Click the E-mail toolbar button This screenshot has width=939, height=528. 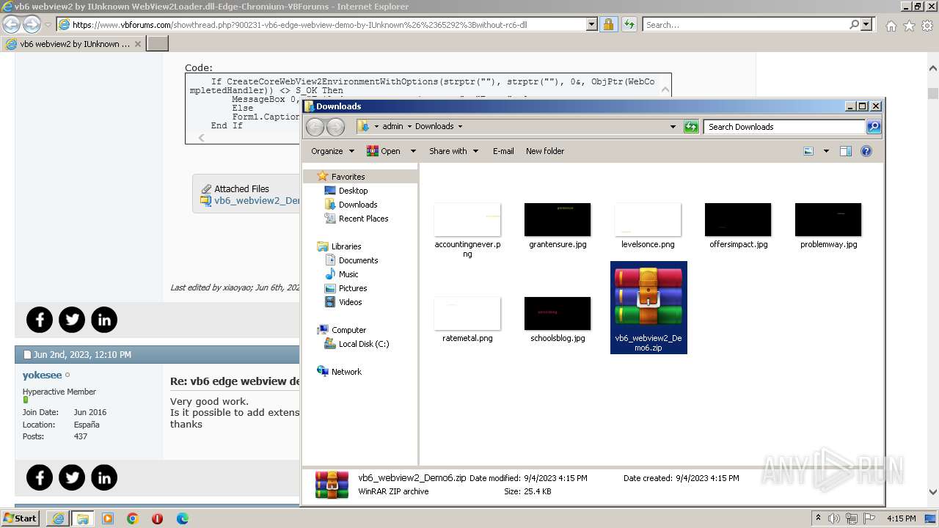pos(503,151)
